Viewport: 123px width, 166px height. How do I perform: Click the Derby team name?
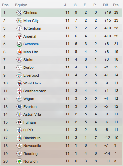click(28, 68)
